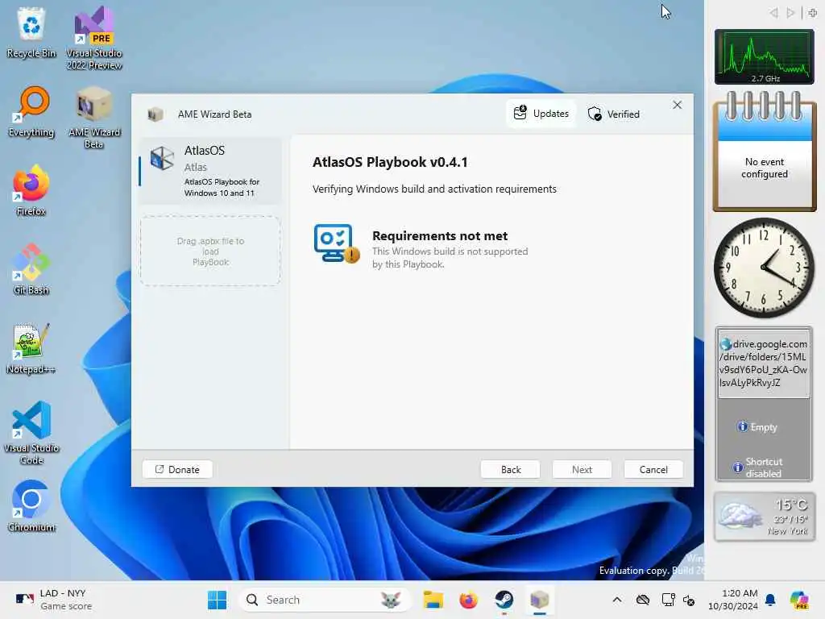Click 'Verifying Windows build and activation requirements' text
The image size is (825, 619).
pyautogui.click(x=434, y=189)
